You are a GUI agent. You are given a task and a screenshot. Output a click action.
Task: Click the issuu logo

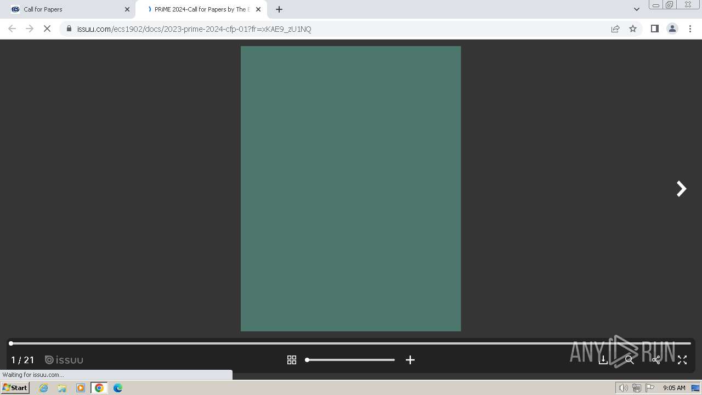[64, 360]
